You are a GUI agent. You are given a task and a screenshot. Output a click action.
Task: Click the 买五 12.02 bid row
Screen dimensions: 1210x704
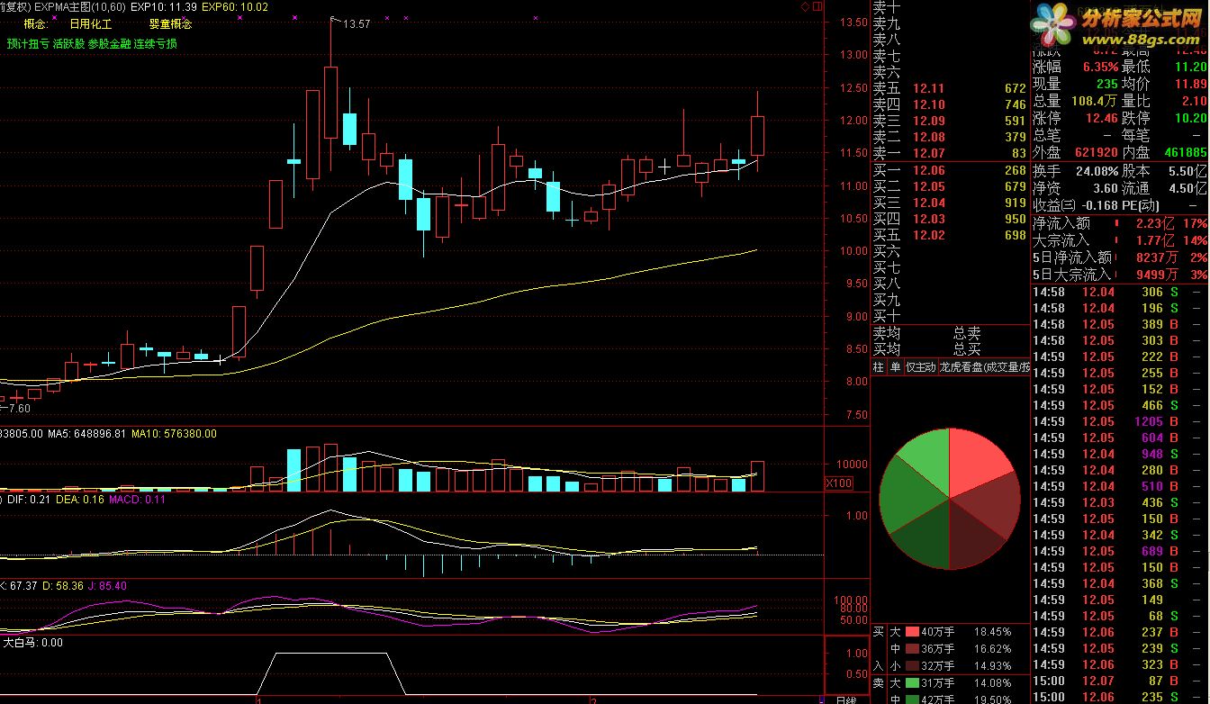click(x=950, y=235)
